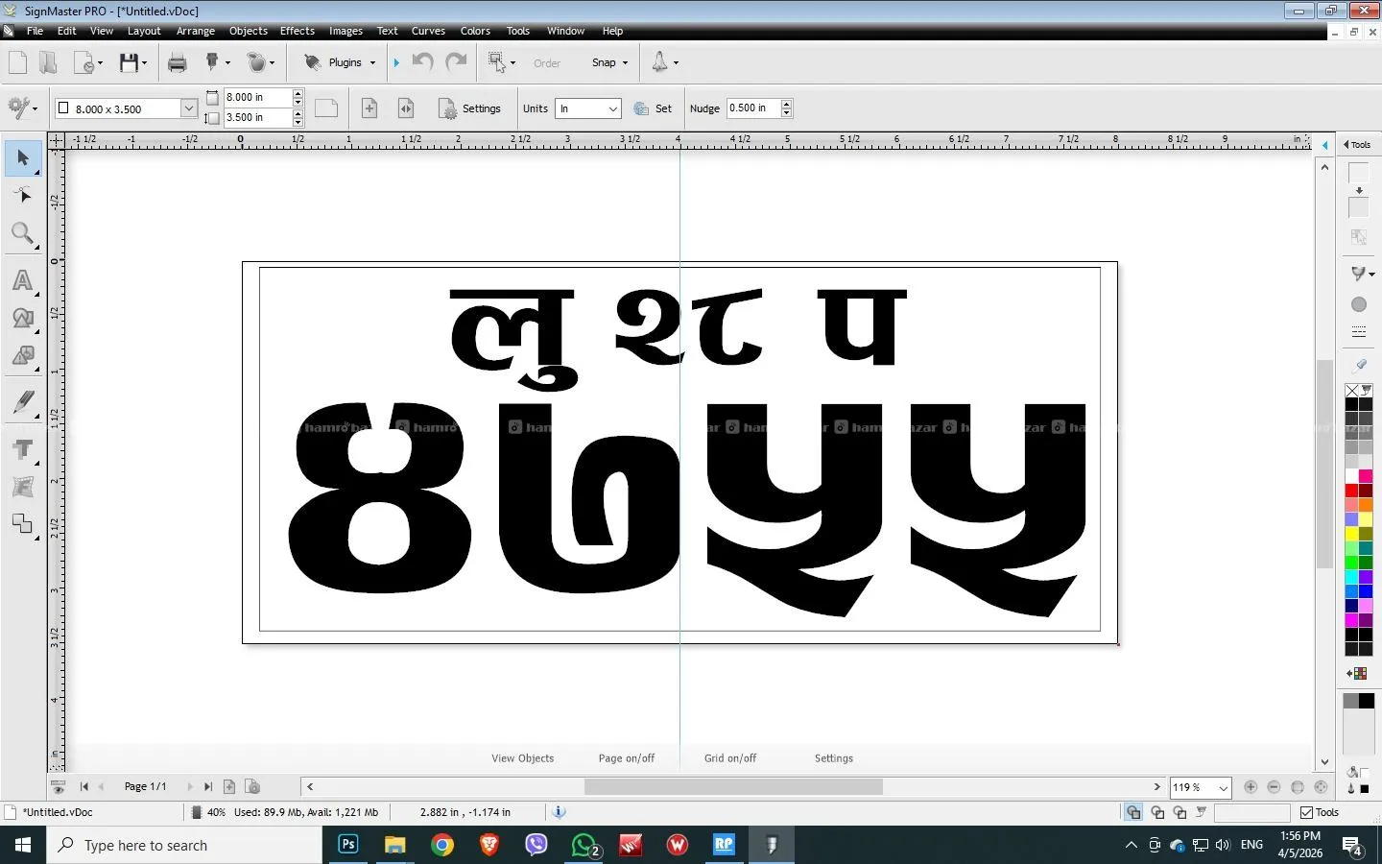Image resolution: width=1382 pixels, height=864 pixels.
Task: Click View Objects at bottom
Action: coord(523,758)
